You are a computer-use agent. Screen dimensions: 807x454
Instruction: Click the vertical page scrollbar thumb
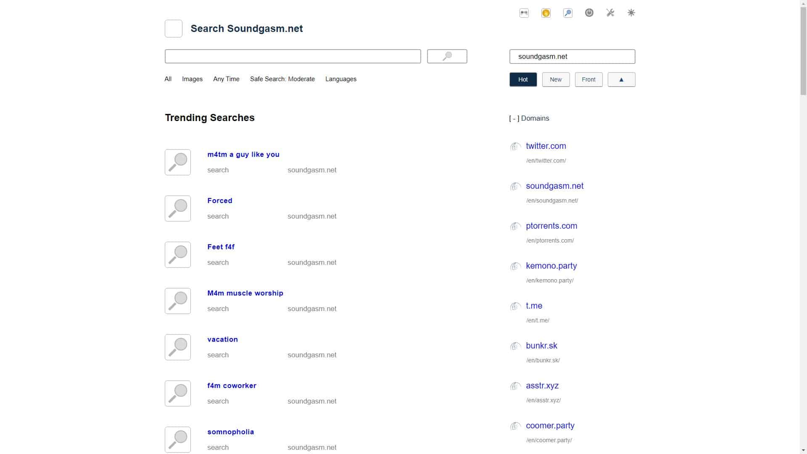click(803, 51)
